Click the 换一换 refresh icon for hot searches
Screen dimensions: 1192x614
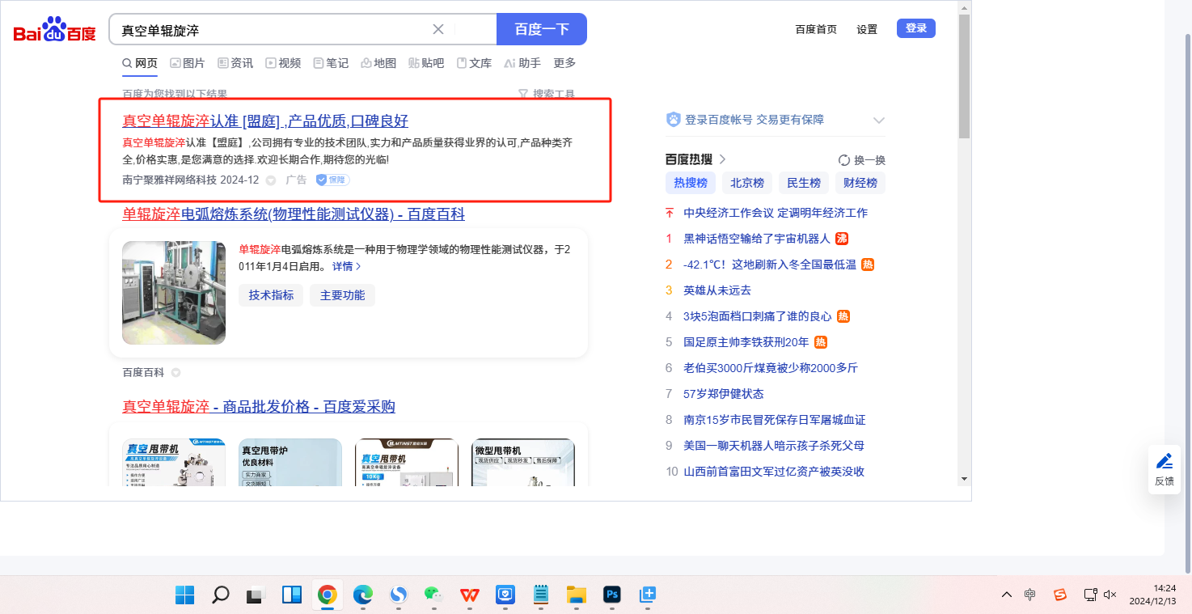(844, 160)
